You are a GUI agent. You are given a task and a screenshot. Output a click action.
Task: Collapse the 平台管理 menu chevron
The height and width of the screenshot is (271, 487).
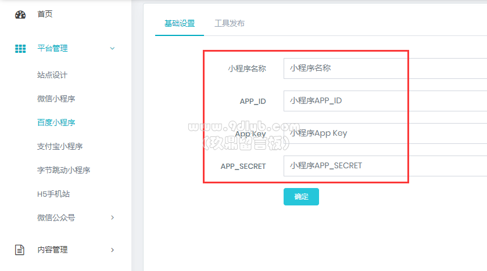pos(112,48)
